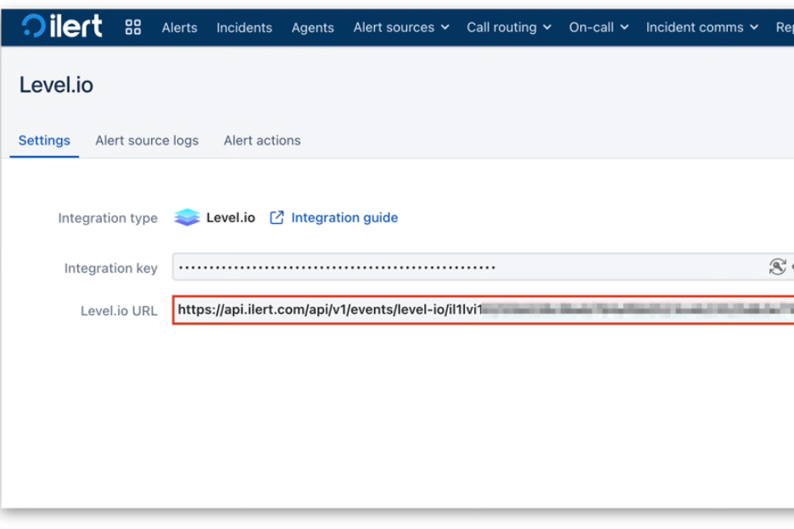Open the apps grid icon
The width and height of the screenshot is (794, 529).
133,27
